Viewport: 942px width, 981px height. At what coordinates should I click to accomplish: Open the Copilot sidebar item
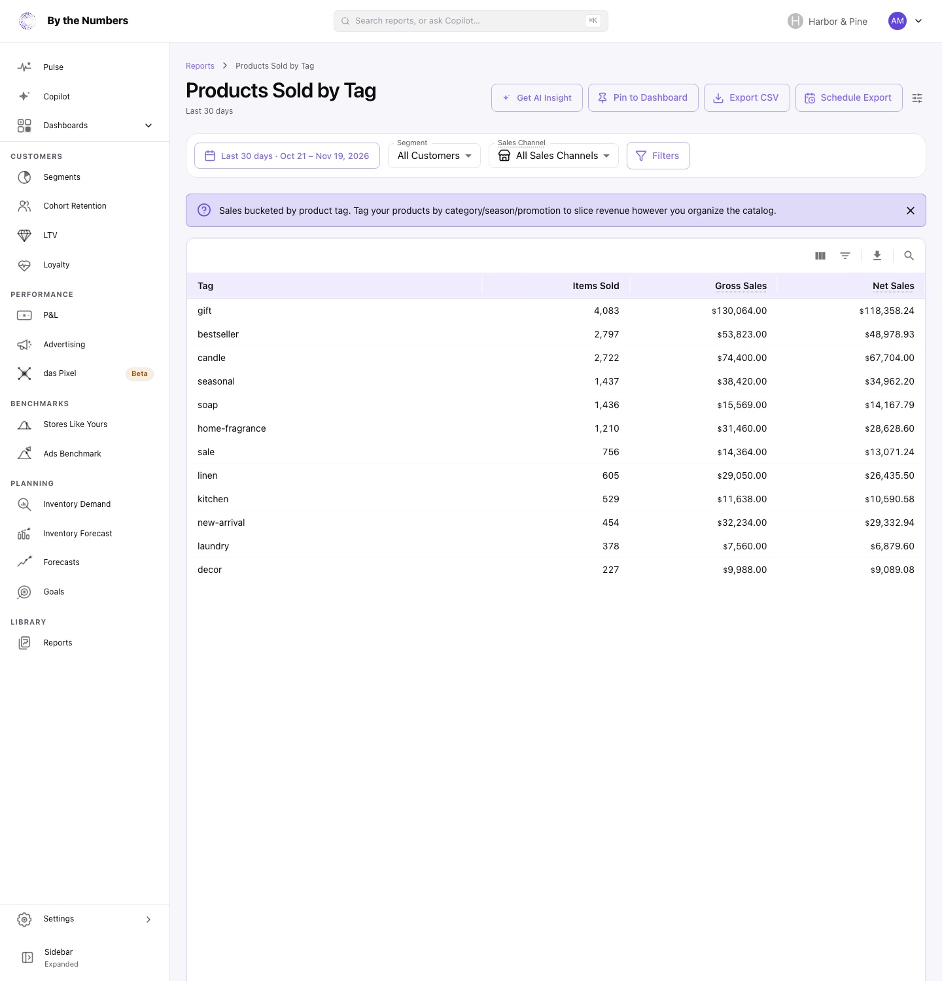tap(85, 96)
